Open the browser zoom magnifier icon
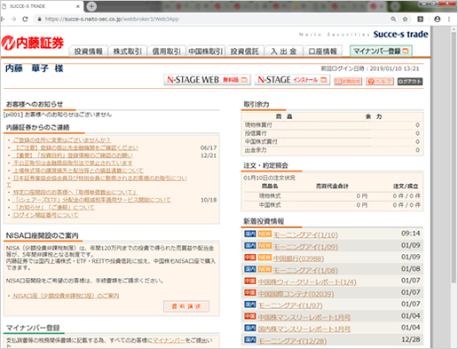Image resolution: width=458 pixels, height=349 pixels. pos(393,20)
